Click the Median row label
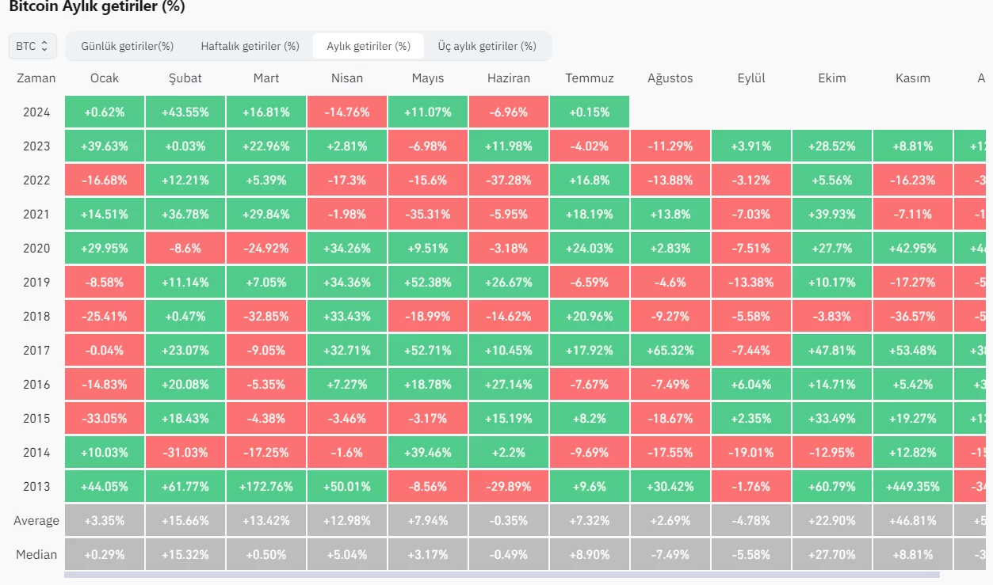 pos(36,554)
